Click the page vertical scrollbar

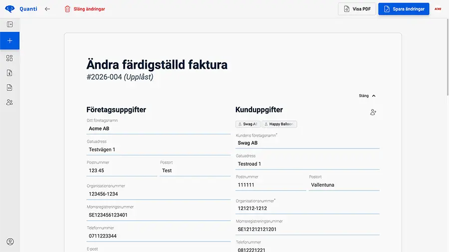pos(448,57)
